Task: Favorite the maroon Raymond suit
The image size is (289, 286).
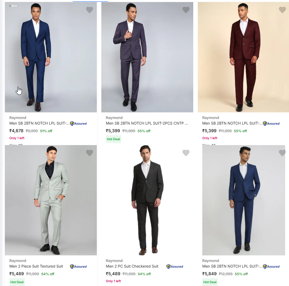Action: (282, 10)
